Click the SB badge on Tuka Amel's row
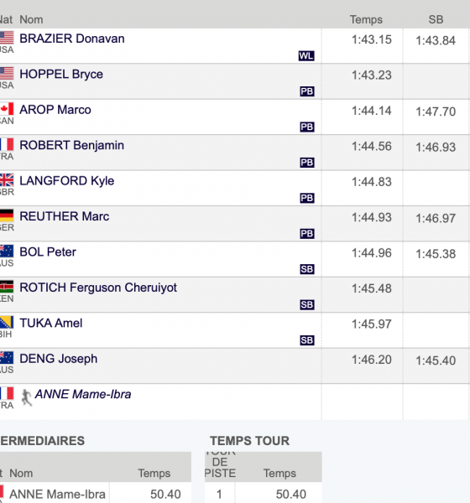Image resolution: width=470 pixels, height=503 pixels. coord(307,340)
